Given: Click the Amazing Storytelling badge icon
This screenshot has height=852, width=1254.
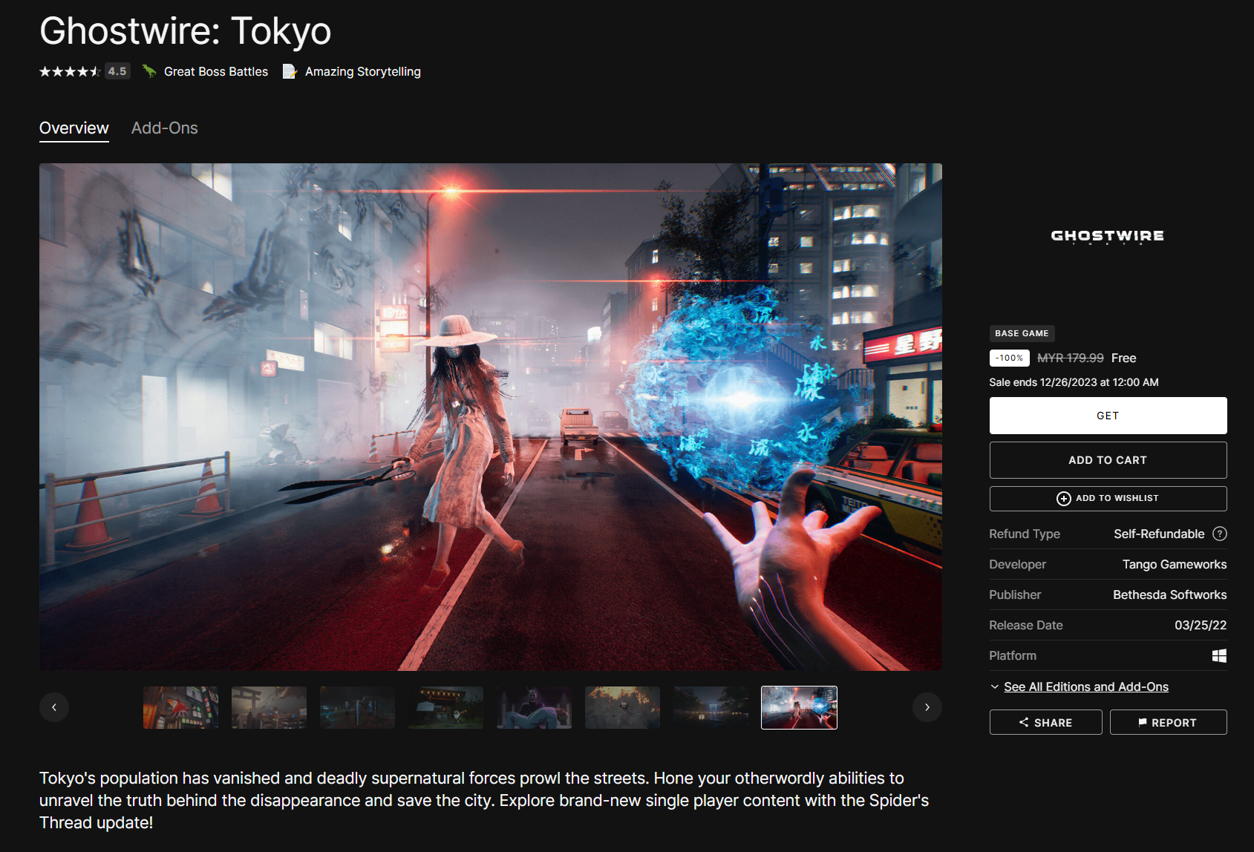Looking at the screenshot, I should (x=290, y=71).
